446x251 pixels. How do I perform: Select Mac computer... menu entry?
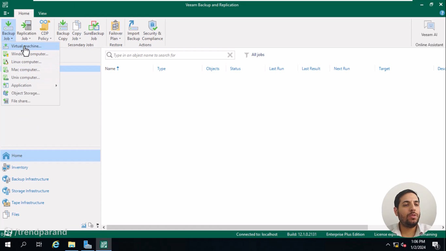click(30, 70)
